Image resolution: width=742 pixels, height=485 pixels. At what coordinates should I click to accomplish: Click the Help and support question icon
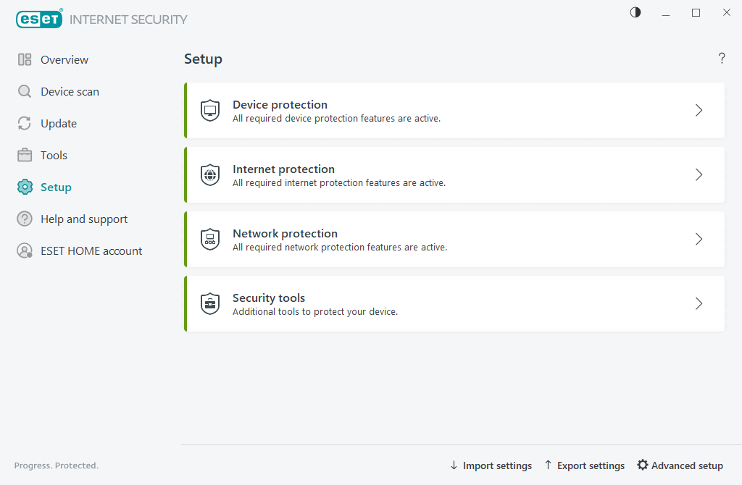(x=25, y=219)
